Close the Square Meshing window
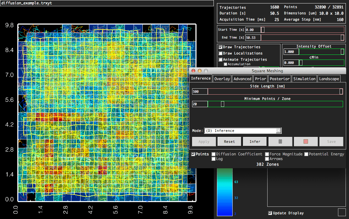The image size is (349, 219). (193, 71)
